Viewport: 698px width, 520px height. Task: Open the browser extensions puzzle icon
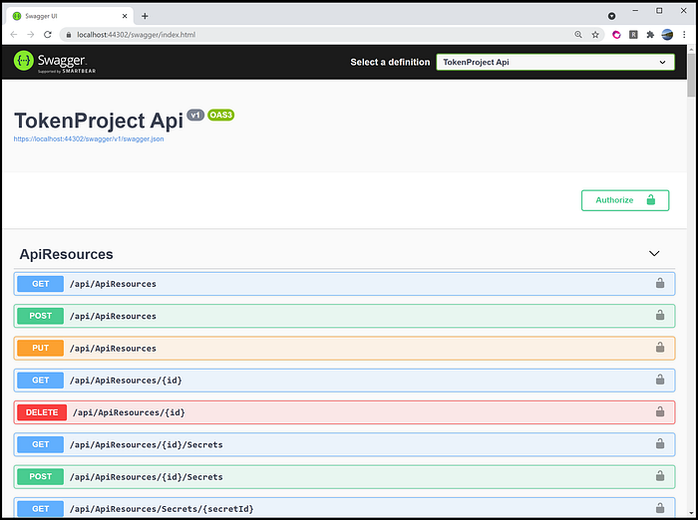650,35
